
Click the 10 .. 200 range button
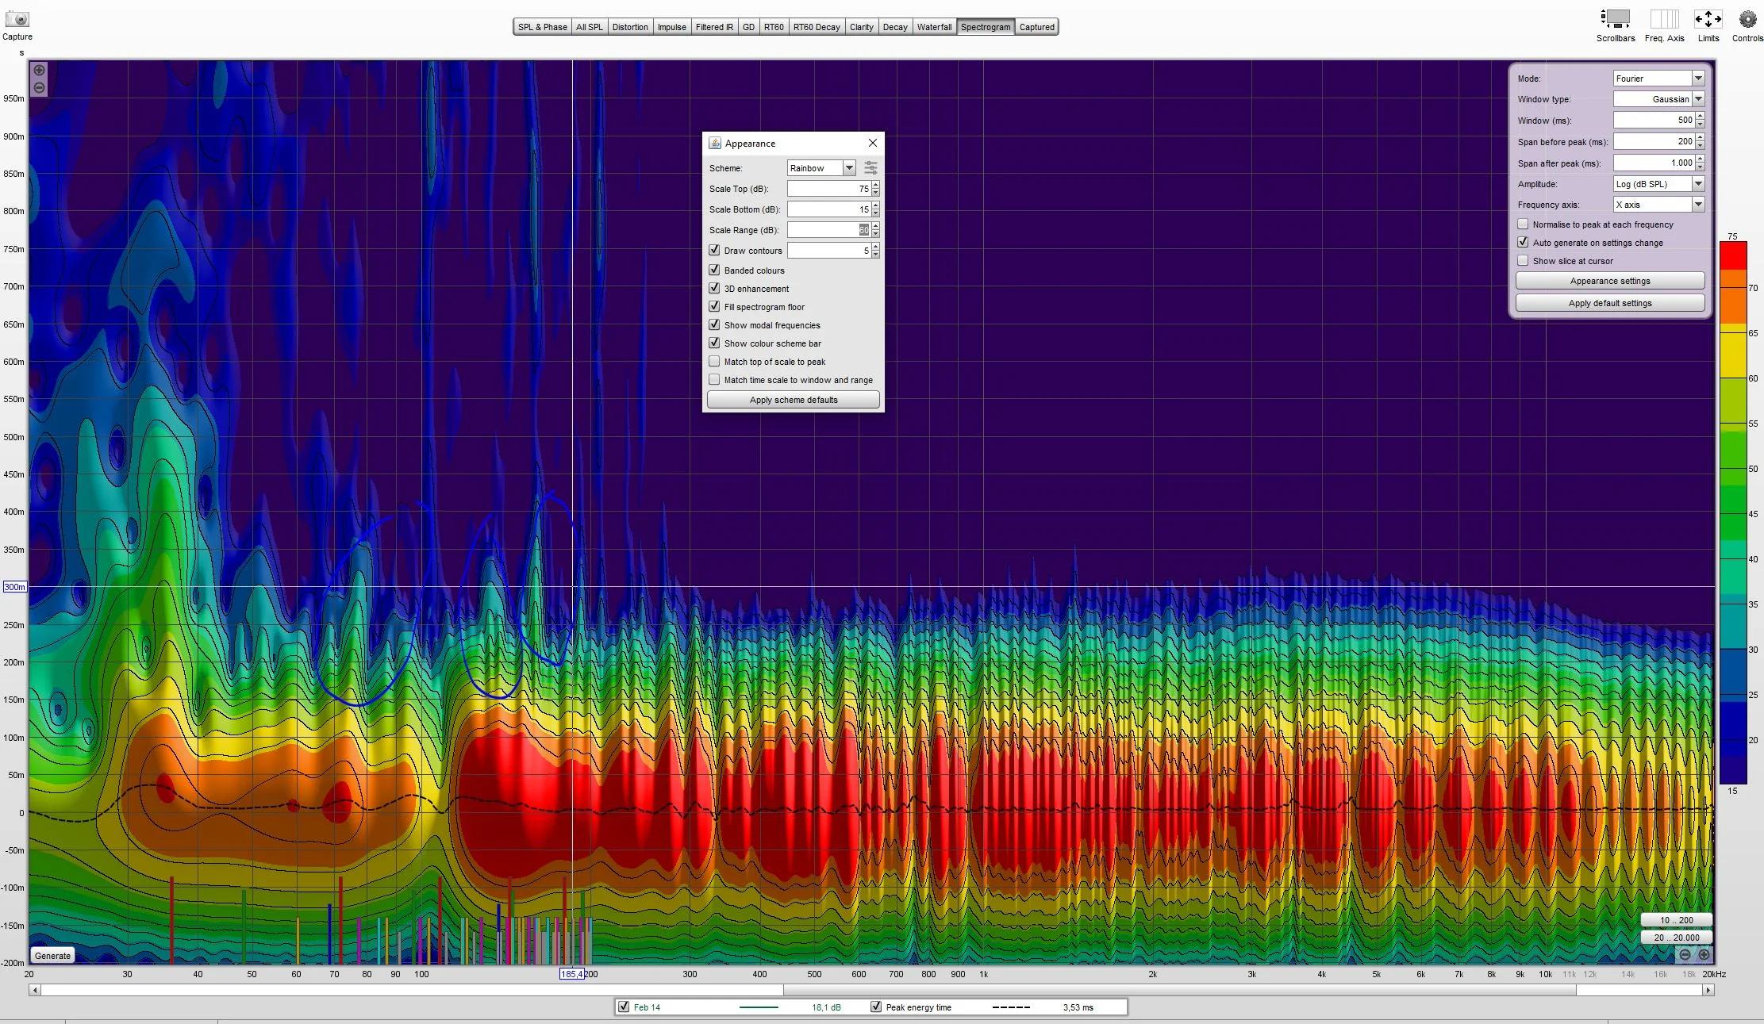(x=1676, y=920)
